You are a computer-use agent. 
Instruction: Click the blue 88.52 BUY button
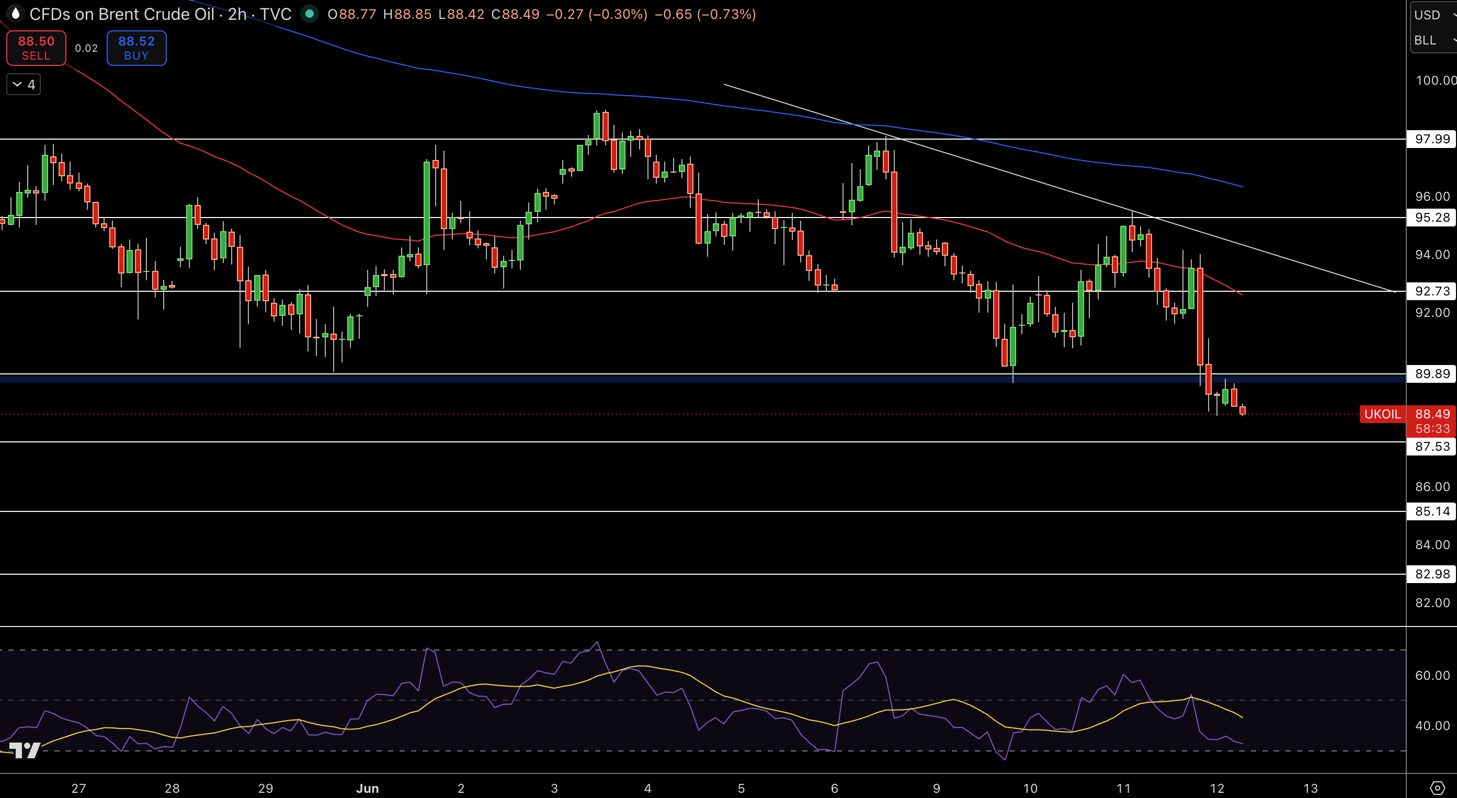(x=136, y=48)
